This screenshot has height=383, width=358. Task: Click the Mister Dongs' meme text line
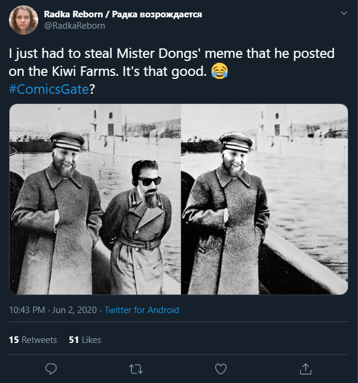tap(172, 54)
